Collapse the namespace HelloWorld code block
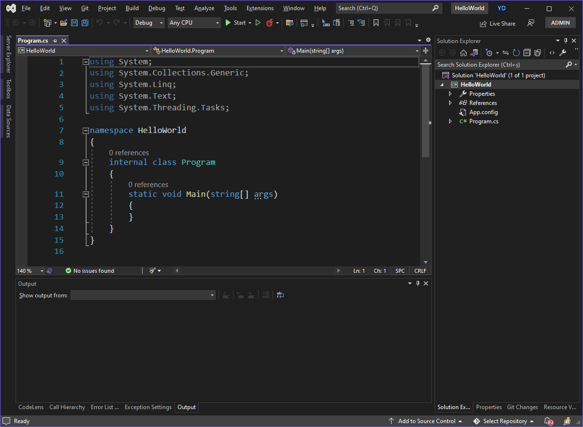The image size is (583, 427). [x=86, y=131]
